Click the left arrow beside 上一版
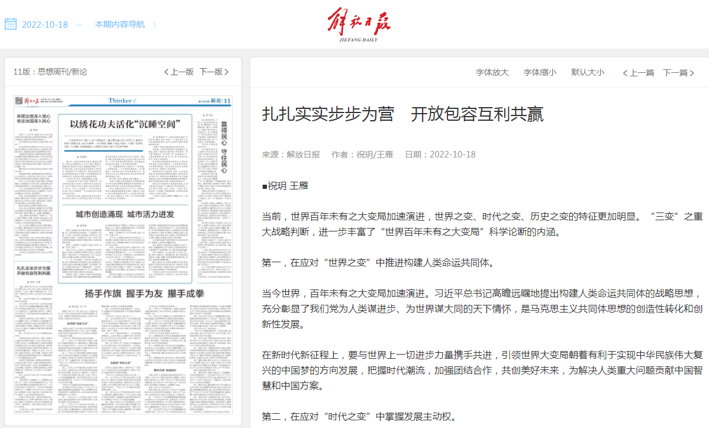Image resolution: width=709 pixels, height=428 pixels. 166,72
